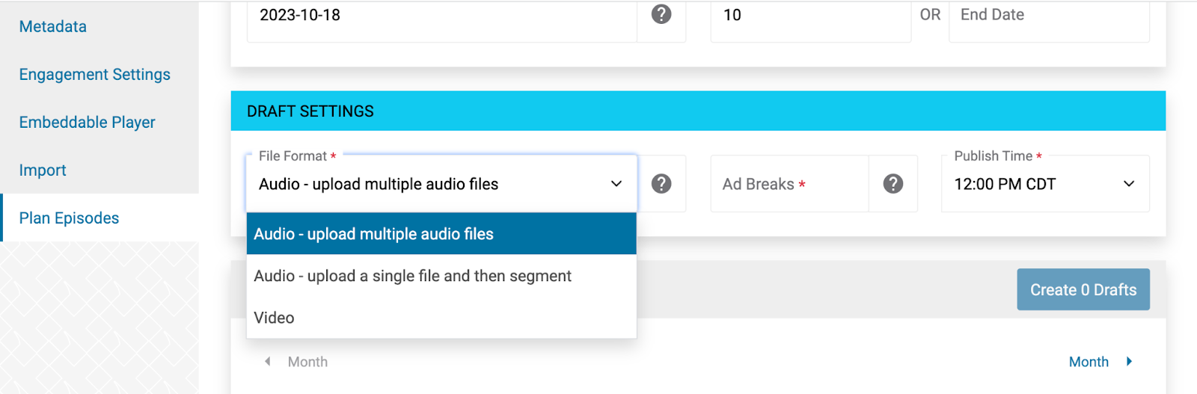Click the Ad Breaks input field
The image size is (1197, 394).
pyautogui.click(x=790, y=184)
